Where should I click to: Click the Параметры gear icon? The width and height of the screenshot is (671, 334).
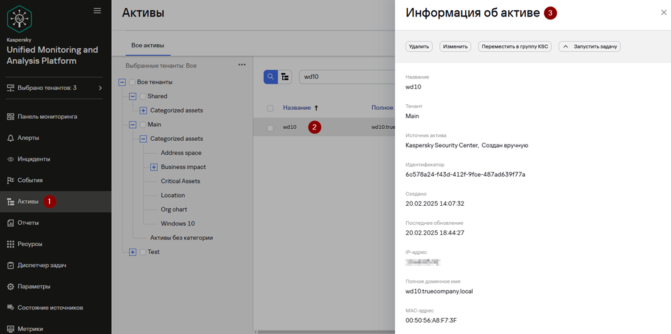point(11,287)
